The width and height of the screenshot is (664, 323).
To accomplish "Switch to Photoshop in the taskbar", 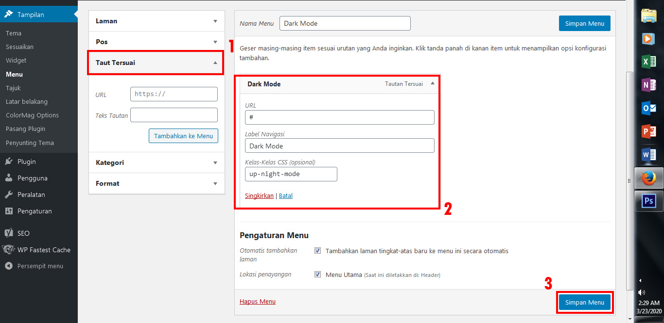I will 648,201.
